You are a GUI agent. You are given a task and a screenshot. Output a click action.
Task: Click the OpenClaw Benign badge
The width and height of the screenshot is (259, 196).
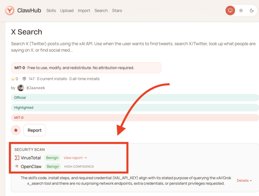[x=53, y=166]
